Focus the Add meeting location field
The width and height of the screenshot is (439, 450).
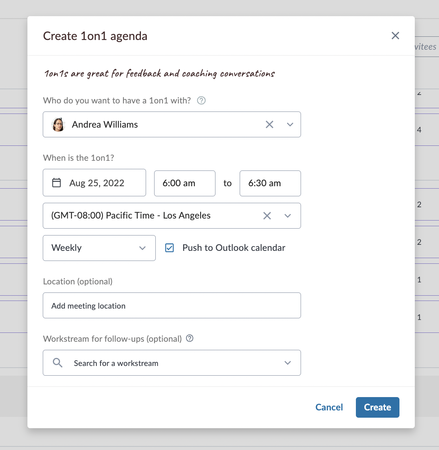(172, 306)
